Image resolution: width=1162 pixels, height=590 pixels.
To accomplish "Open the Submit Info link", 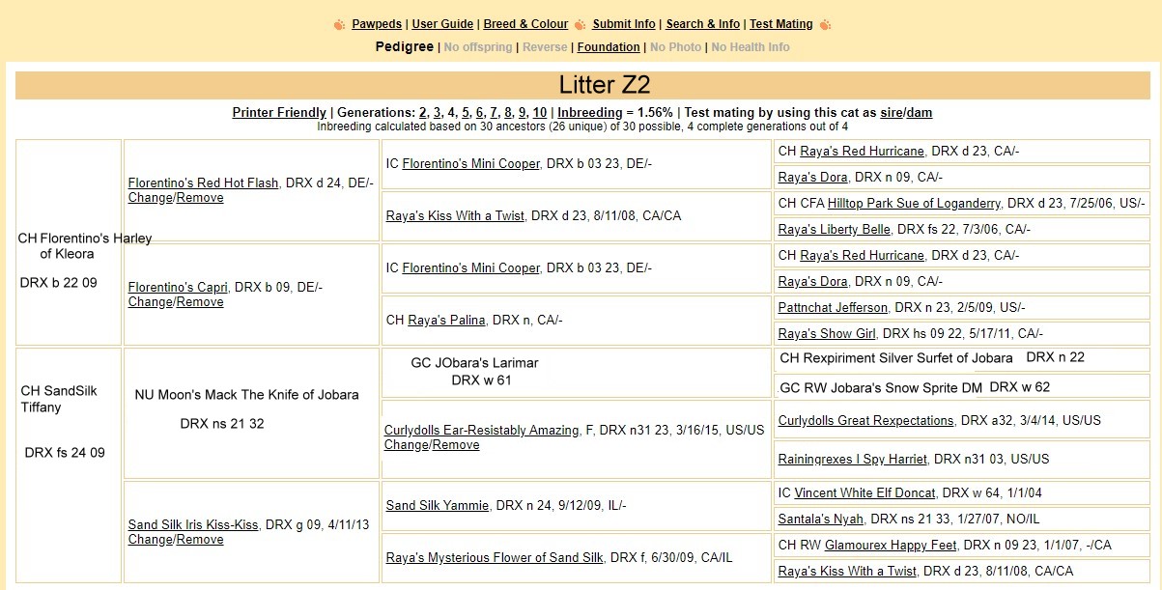I will coord(624,24).
